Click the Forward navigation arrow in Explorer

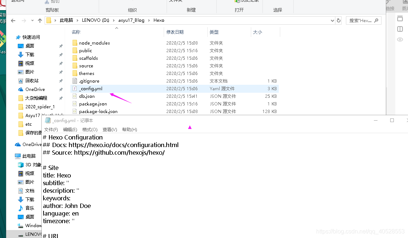pos(24,21)
